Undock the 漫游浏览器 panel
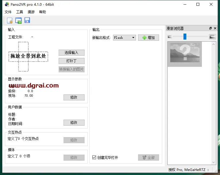The width and height of the screenshot is (220, 175). 210,28
